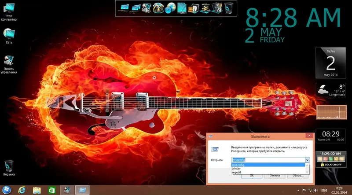Screen dimensions: 352x195
Task: Select the Панель управления desktop icon
Action: (9, 64)
